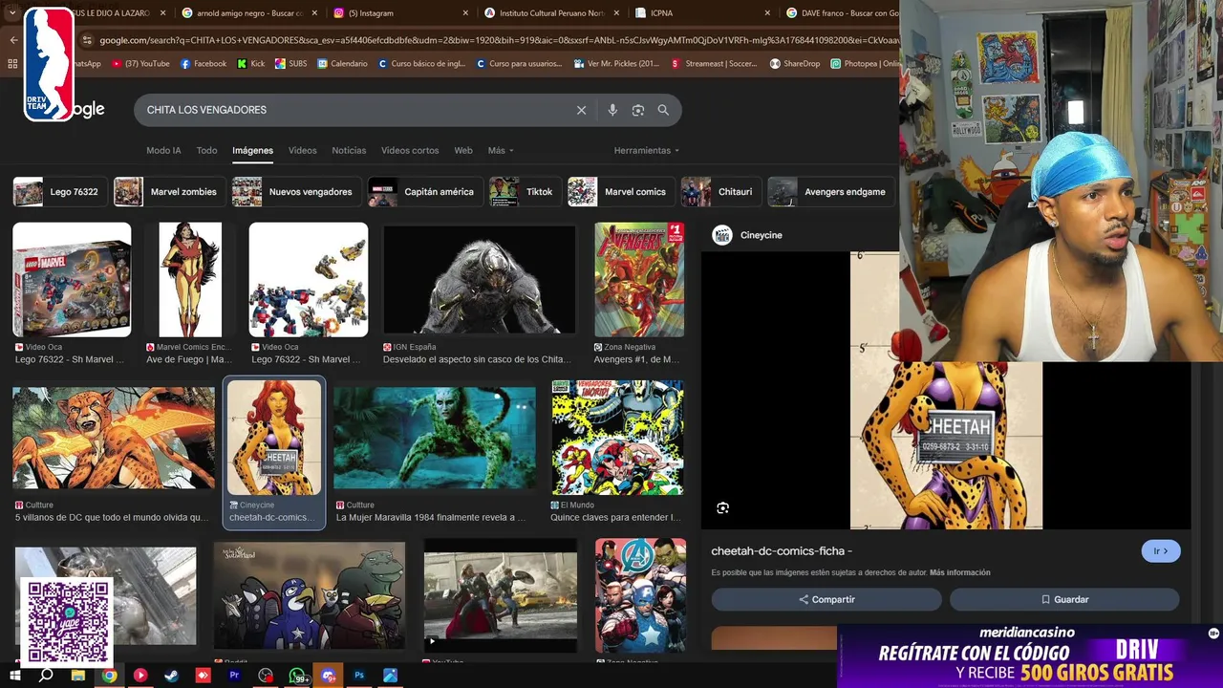Switch to the Videos results tab
Viewport: 1223px width, 688px height.
coord(302,150)
